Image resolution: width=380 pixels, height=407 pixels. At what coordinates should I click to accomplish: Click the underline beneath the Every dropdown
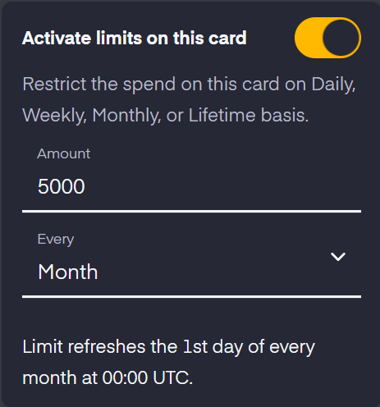pos(191,296)
